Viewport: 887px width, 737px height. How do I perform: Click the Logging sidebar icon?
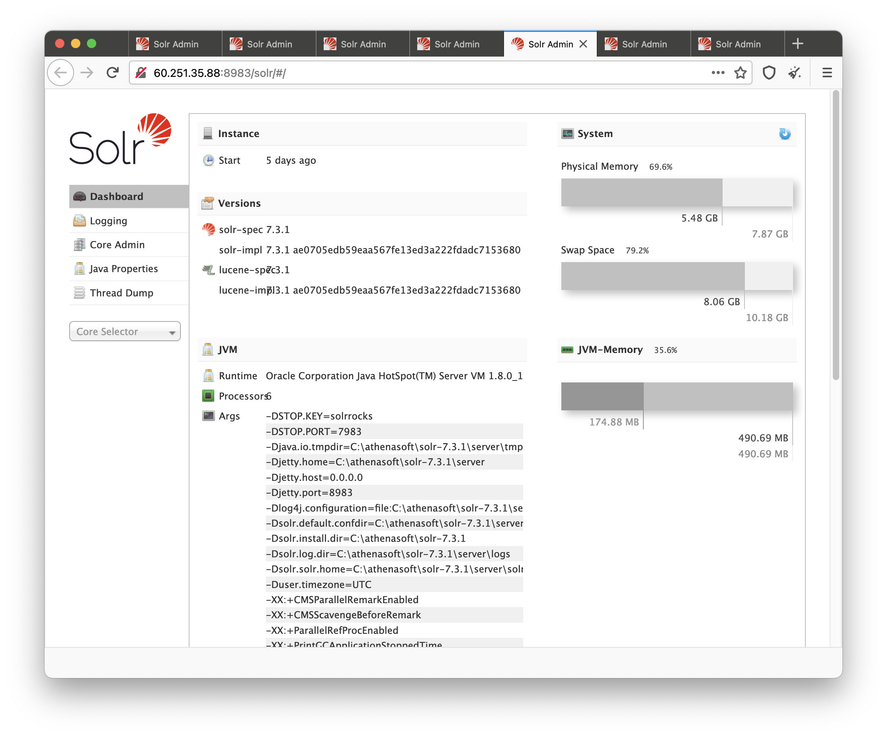(79, 221)
